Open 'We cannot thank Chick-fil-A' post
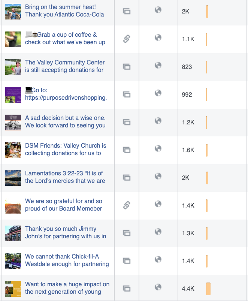Screen dimensions: 248x302 [67, 260]
